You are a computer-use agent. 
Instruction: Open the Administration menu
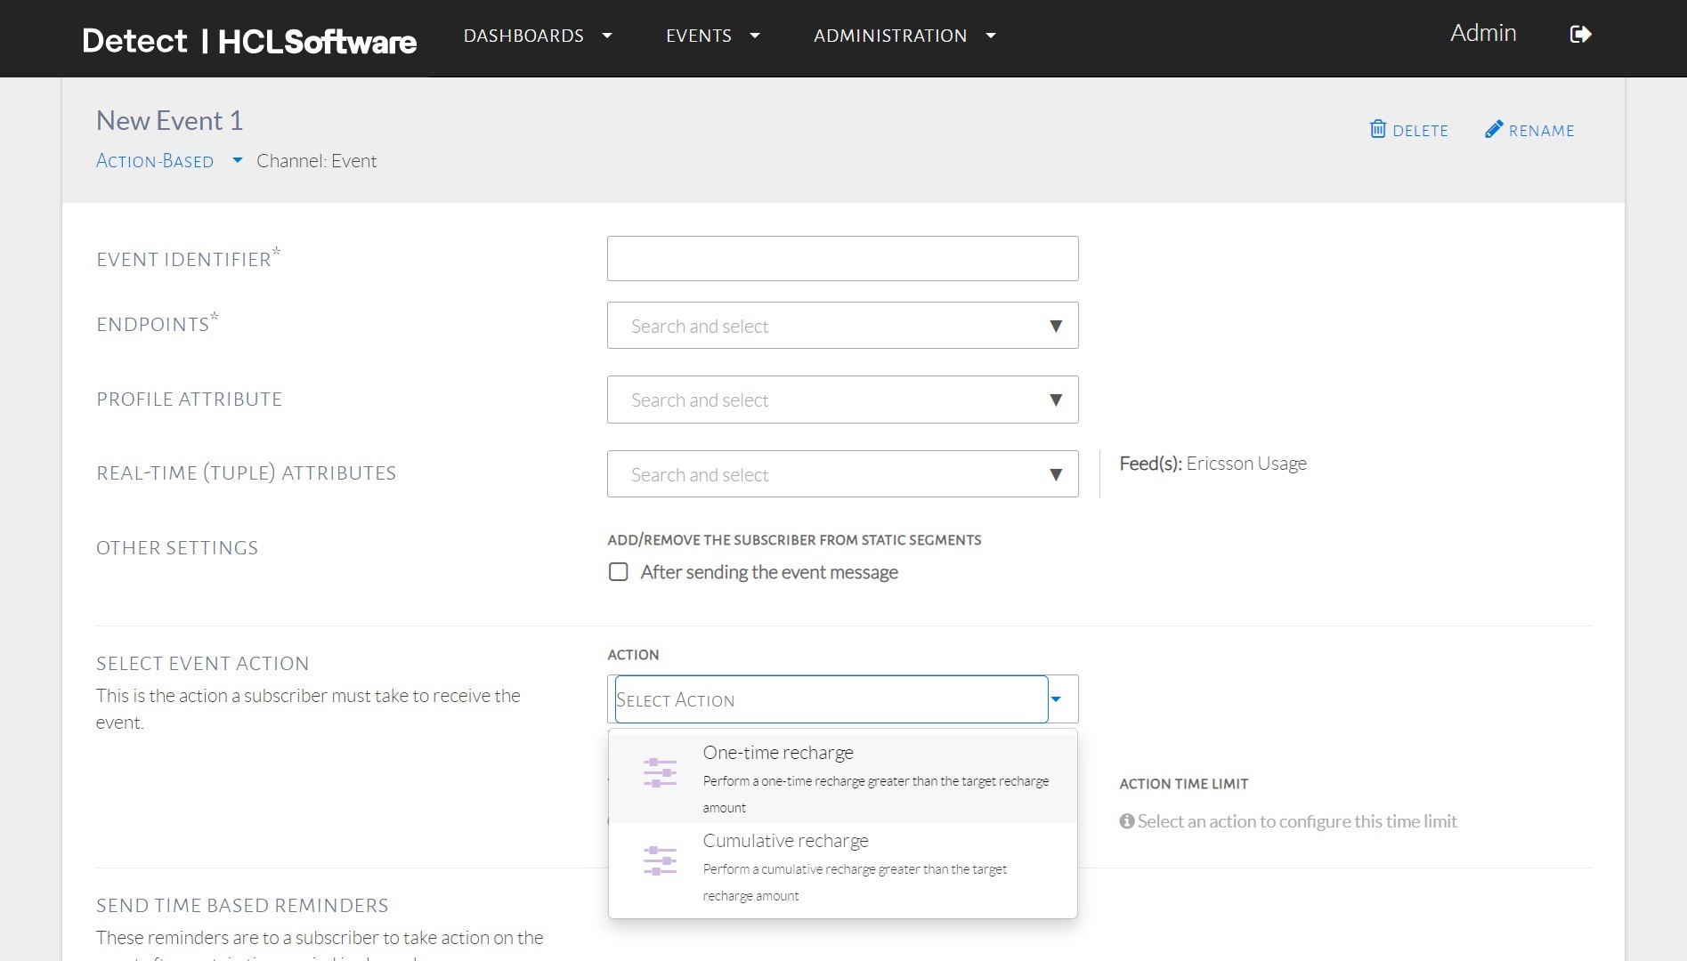(x=904, y=36)
